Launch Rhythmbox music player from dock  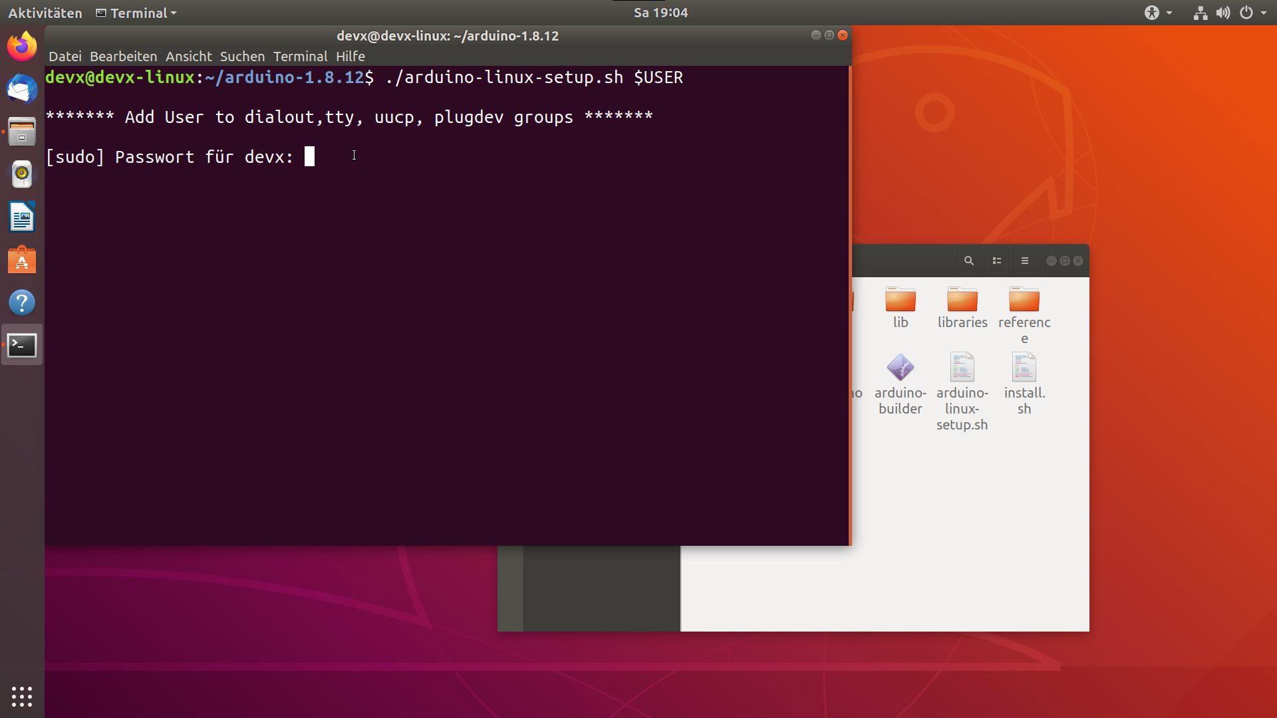(22, 174)
